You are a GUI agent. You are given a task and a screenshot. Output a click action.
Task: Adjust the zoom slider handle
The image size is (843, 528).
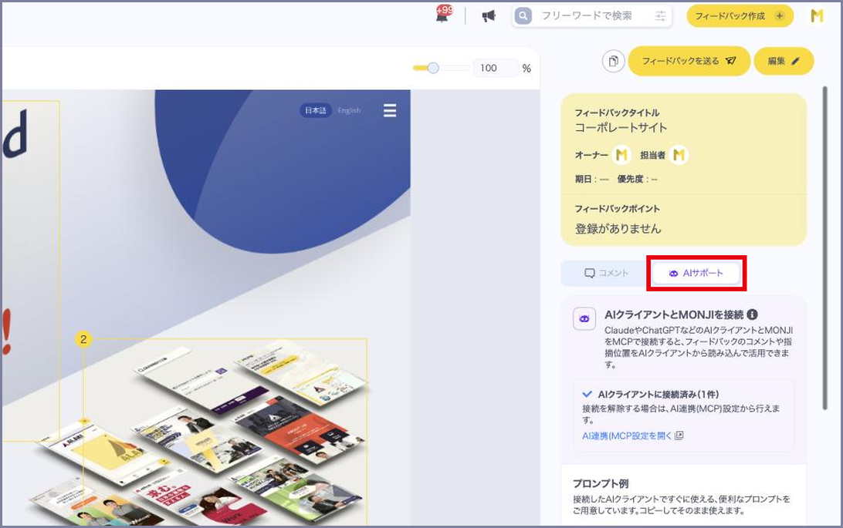[433, 68]
